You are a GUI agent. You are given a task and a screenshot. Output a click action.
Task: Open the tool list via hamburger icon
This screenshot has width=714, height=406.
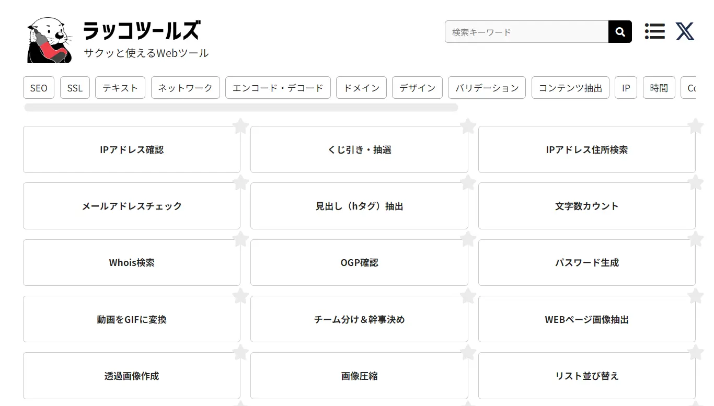(x=654, y=31)
